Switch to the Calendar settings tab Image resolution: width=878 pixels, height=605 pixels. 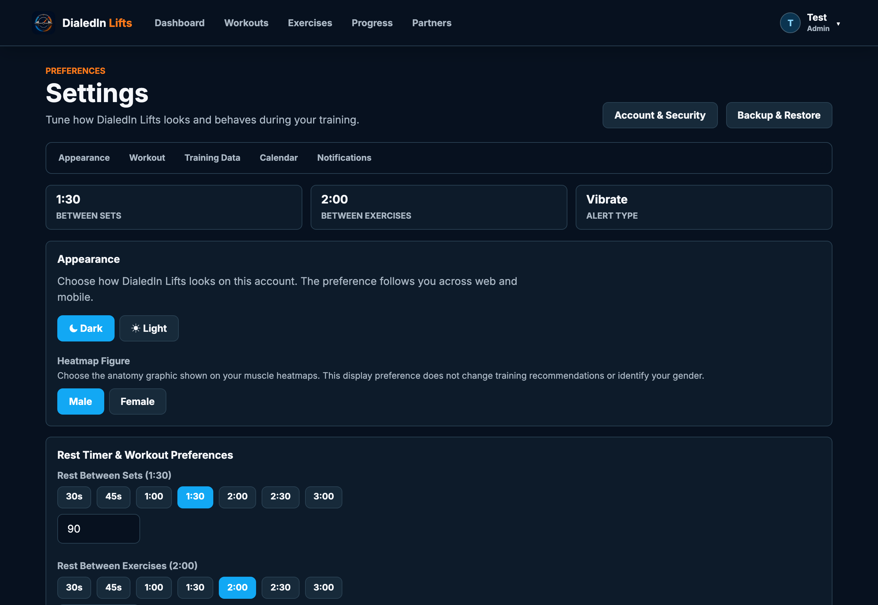(279, 158)
